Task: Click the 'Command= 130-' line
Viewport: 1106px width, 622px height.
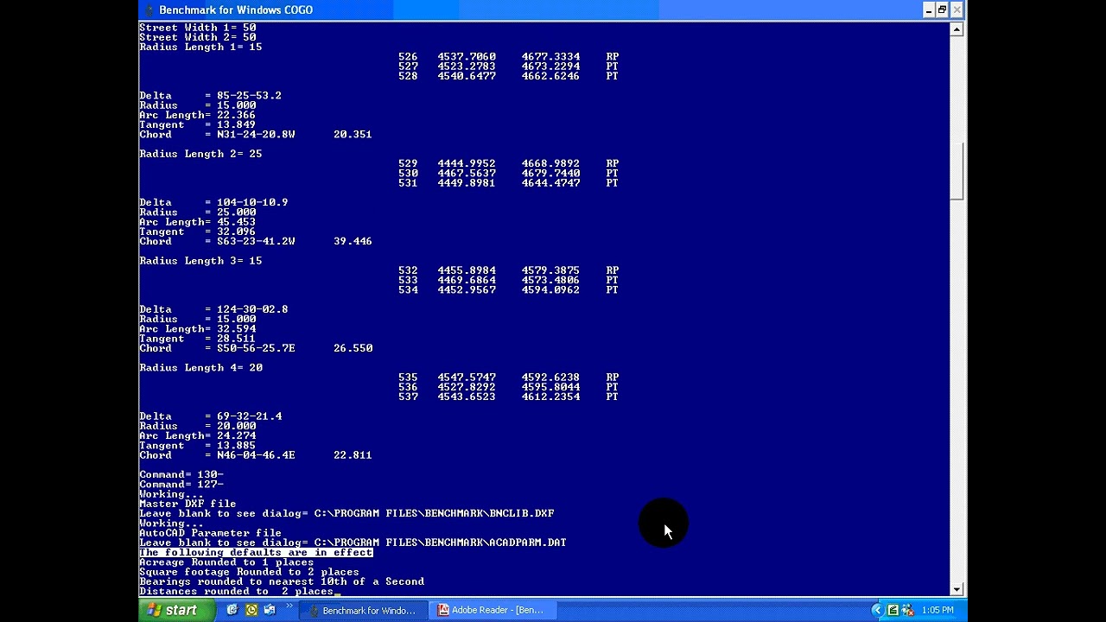Action: pyautogui.click(x=181, y=475)
